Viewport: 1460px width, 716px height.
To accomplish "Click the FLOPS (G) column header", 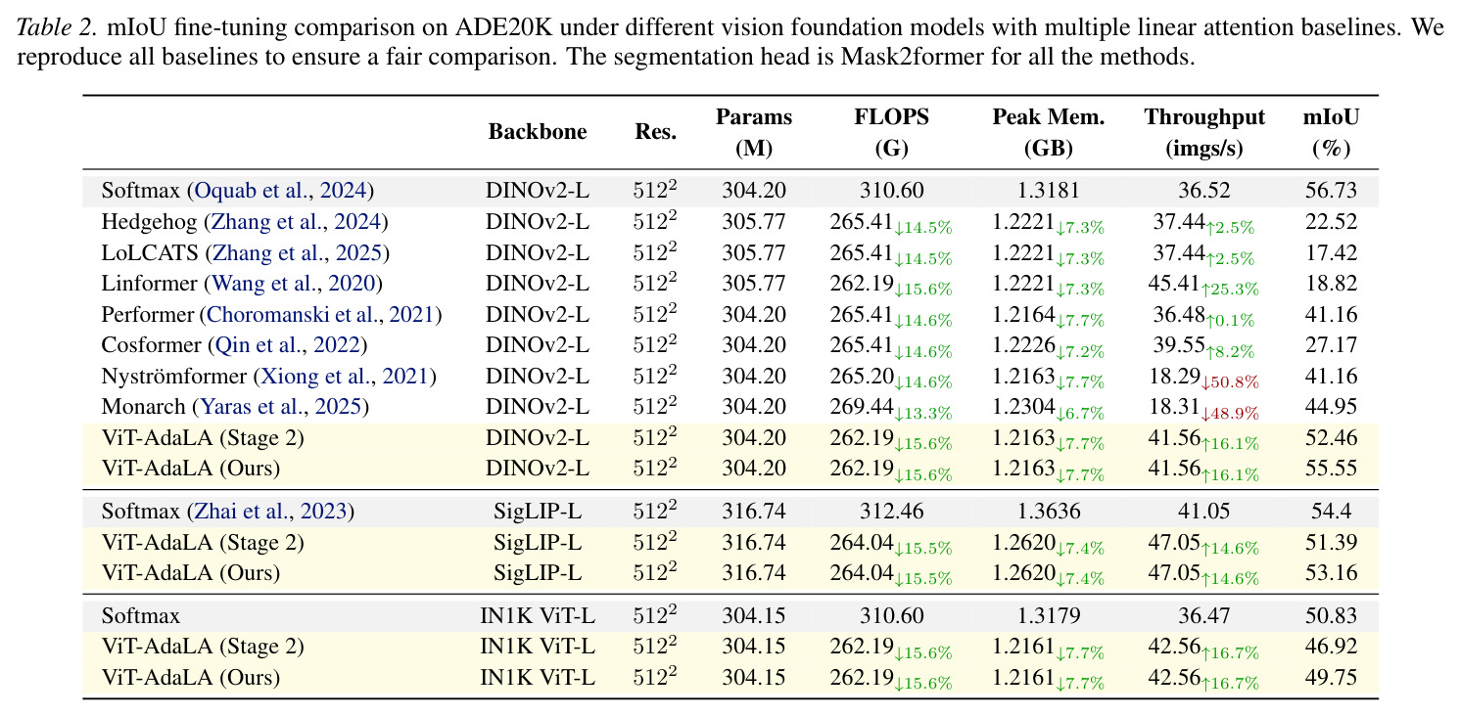I will 892,133.
